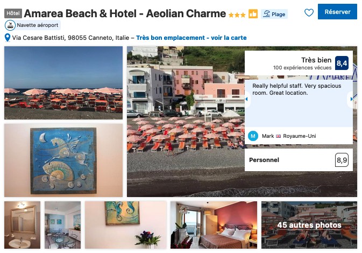This screenshot has width=362, height=253.
Task: Click the Réserver button
Action: click(x=337, y=11)
